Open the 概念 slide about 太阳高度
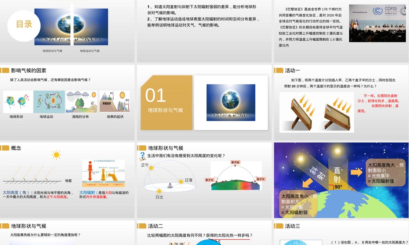409x245 pixels. pyautogui.click(x=67, y=180)
